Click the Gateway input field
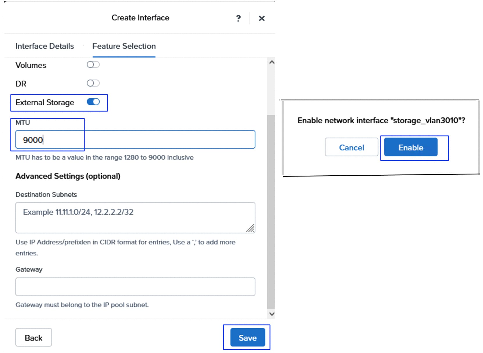483x353 pixels. [x=135, y=287]
